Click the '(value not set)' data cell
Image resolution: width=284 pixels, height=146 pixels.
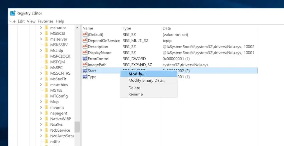point(175,34)
